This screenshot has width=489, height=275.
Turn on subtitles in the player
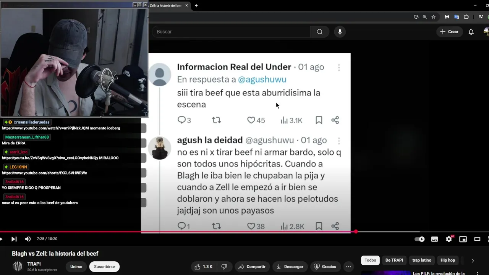434,239
